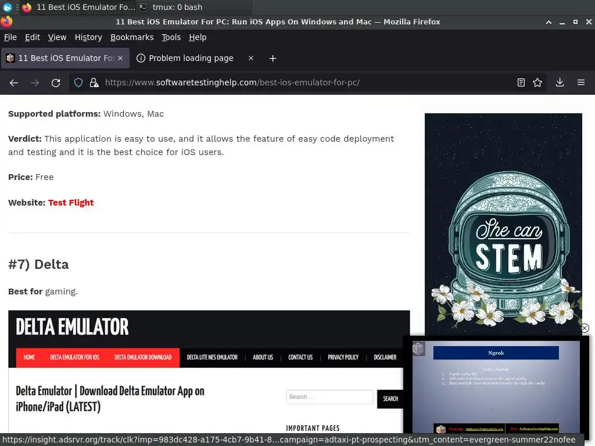This screenshot has height=446, width=595.
Task: Open the Bookmarks menu
Action: [x=132, y=37]
